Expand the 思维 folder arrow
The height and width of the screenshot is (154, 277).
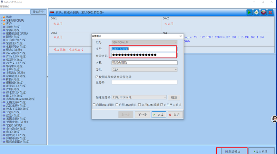pos(1,17)
